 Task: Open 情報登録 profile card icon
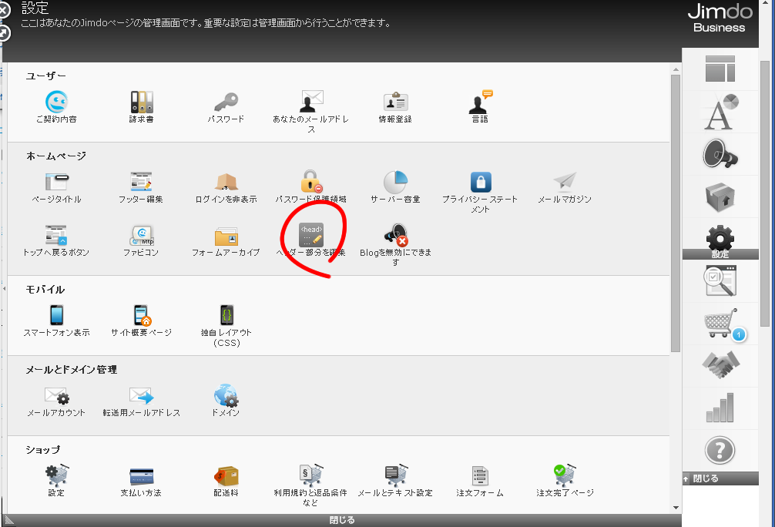coord(395,102)
